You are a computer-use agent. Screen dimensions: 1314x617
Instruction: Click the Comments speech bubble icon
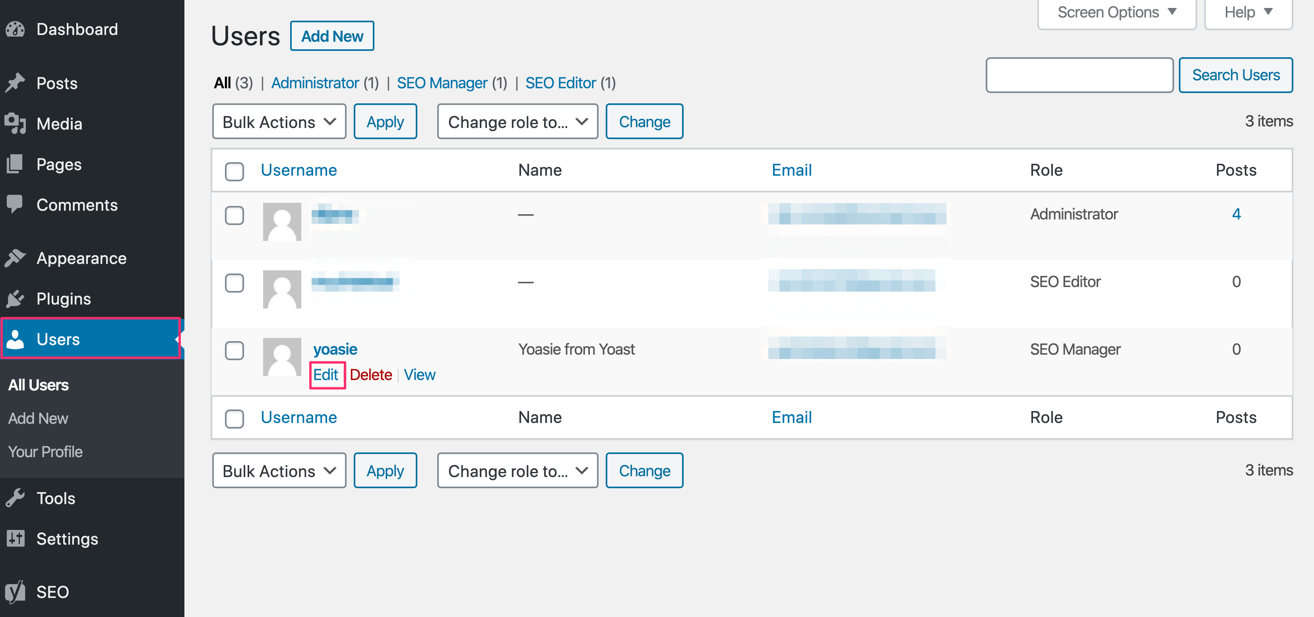(x=16, y=204)
